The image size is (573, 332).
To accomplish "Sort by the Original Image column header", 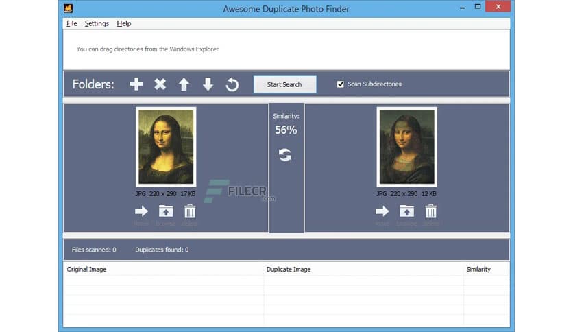I will (x=163, y=269).
